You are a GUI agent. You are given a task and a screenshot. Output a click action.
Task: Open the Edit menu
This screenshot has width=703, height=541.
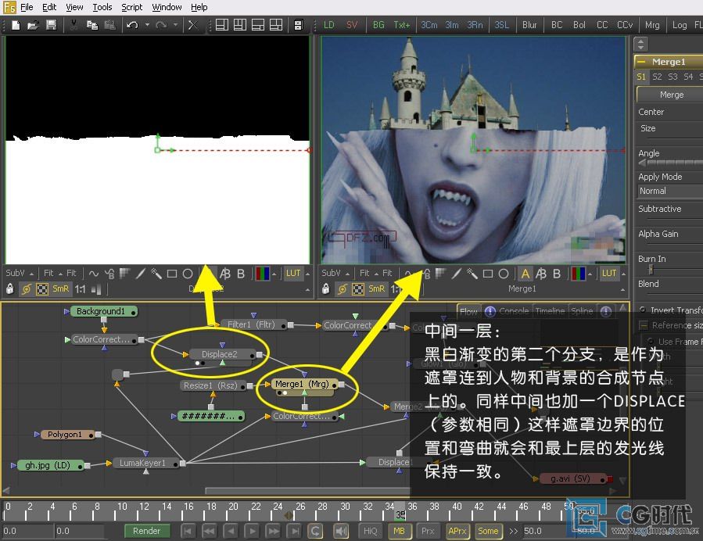coord(49,7)
